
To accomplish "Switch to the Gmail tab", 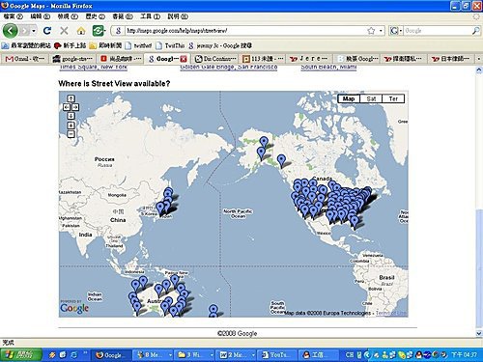I will click(24, 59).
